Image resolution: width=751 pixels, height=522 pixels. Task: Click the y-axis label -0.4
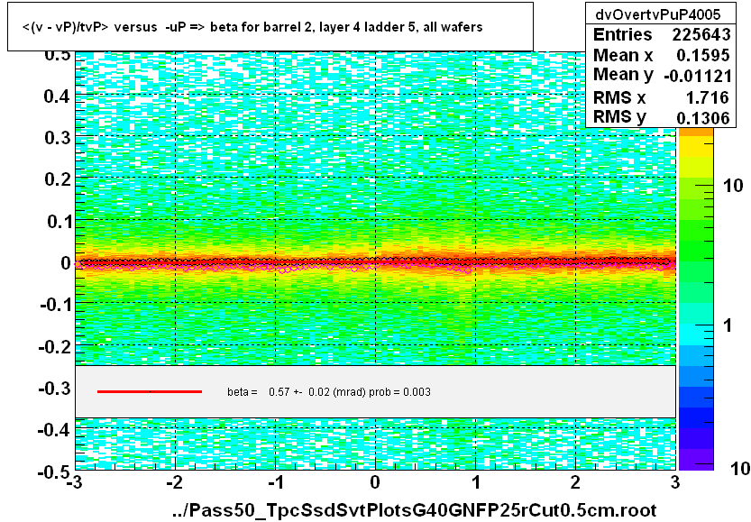point(56,429)
